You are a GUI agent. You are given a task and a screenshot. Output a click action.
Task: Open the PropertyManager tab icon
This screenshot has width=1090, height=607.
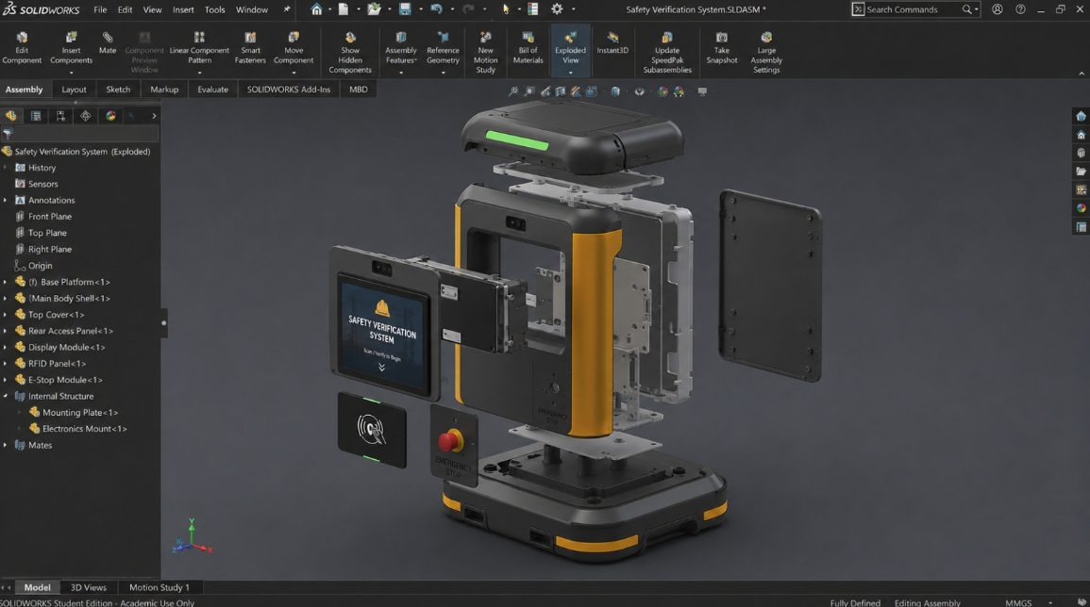[x=36, y=116]
